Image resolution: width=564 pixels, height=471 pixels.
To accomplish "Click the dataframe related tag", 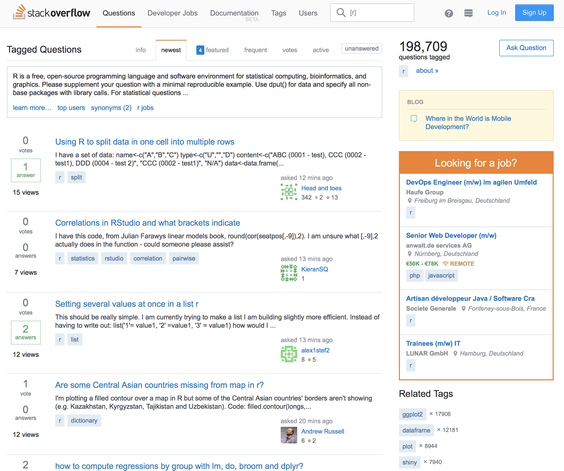I will coord(416,430).
